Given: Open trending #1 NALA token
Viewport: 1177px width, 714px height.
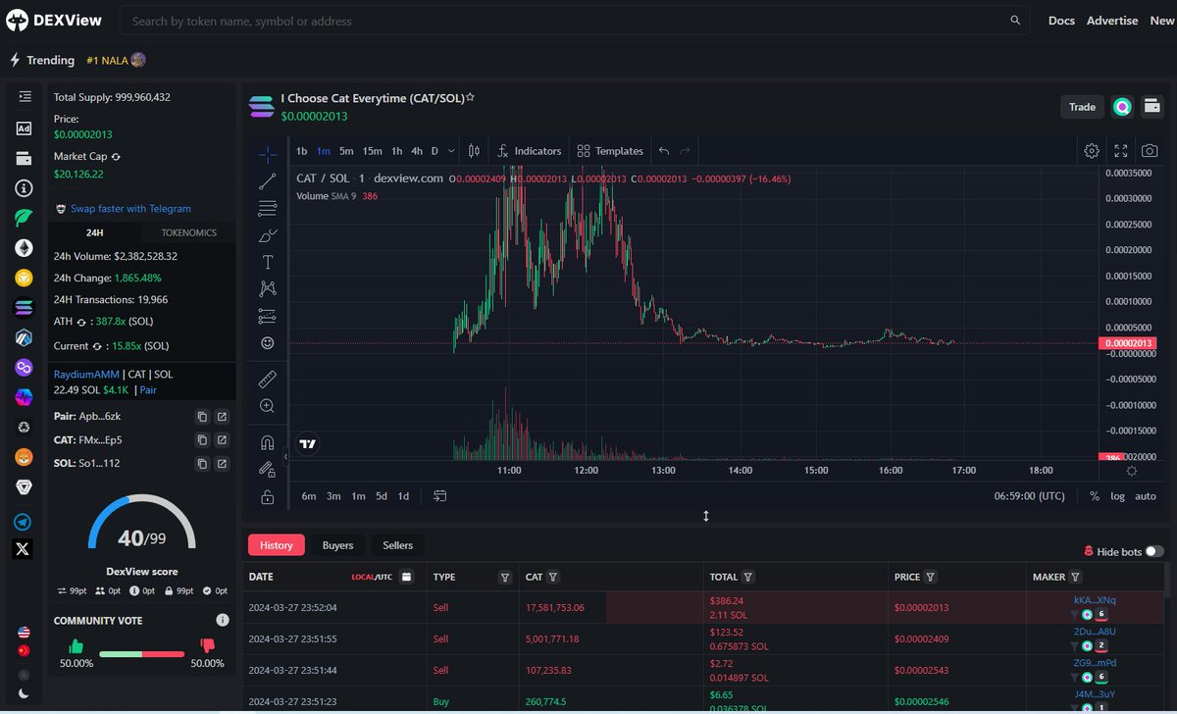Looking at the screenshot, I should (116, 60).
